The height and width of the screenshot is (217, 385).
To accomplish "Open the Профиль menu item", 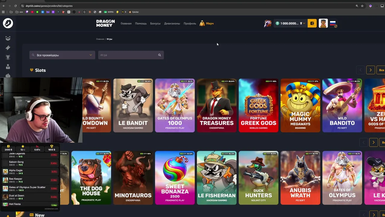I will 190,24.
